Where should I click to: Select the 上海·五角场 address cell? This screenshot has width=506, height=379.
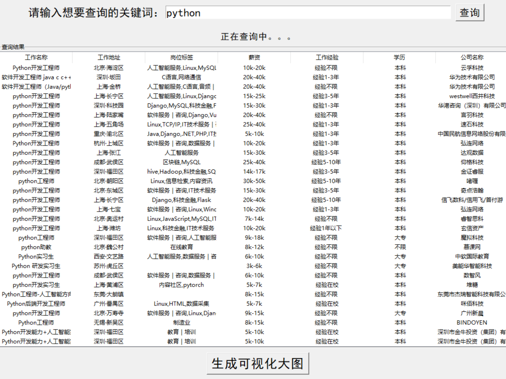pos(109,124)
